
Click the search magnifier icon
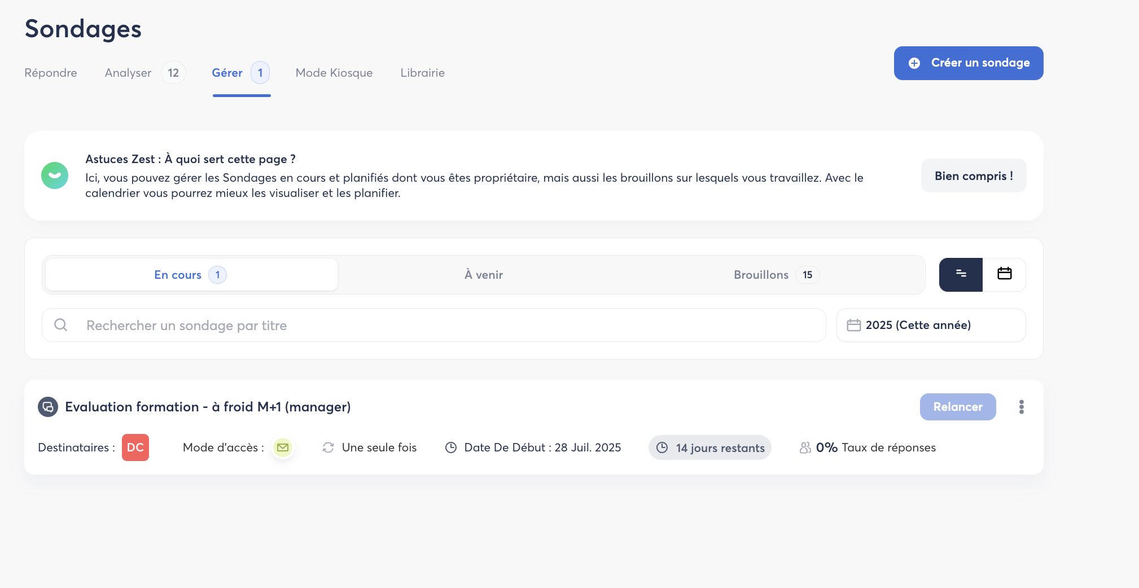[x=61, y=325]
